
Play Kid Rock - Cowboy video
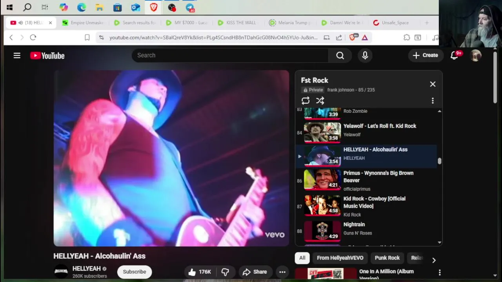point(366,207)
